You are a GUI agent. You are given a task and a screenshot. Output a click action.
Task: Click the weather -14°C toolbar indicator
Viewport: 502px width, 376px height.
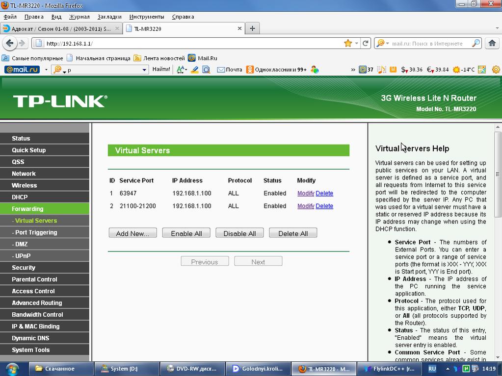(x=464, y=70)
